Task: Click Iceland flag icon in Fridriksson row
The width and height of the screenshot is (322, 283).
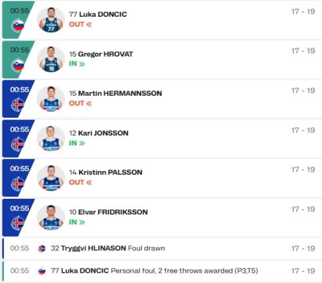Action: coord(18,223)
